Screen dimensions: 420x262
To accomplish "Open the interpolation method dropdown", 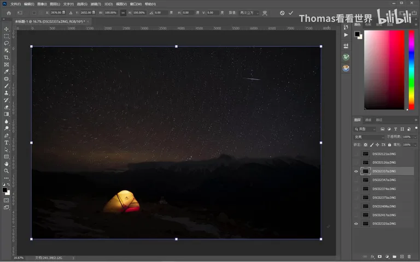I will pyautogui.click(x=249, y=13).
